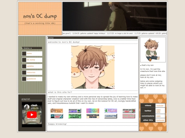This screenshot has height=138, width=185.
Task: Visit the guestbook page
Action: 31,79
